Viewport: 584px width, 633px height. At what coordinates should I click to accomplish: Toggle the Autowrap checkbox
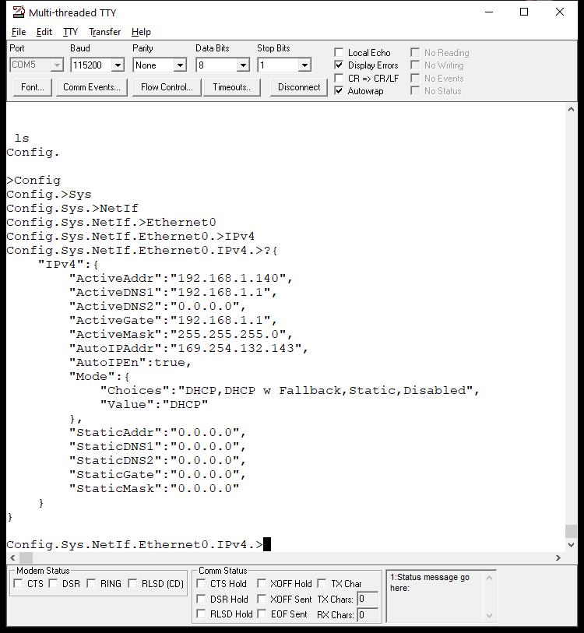[x=339, y=91]
